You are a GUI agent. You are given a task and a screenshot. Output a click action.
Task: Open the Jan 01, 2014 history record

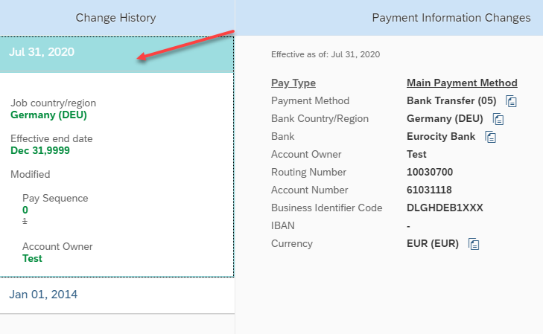43,295
